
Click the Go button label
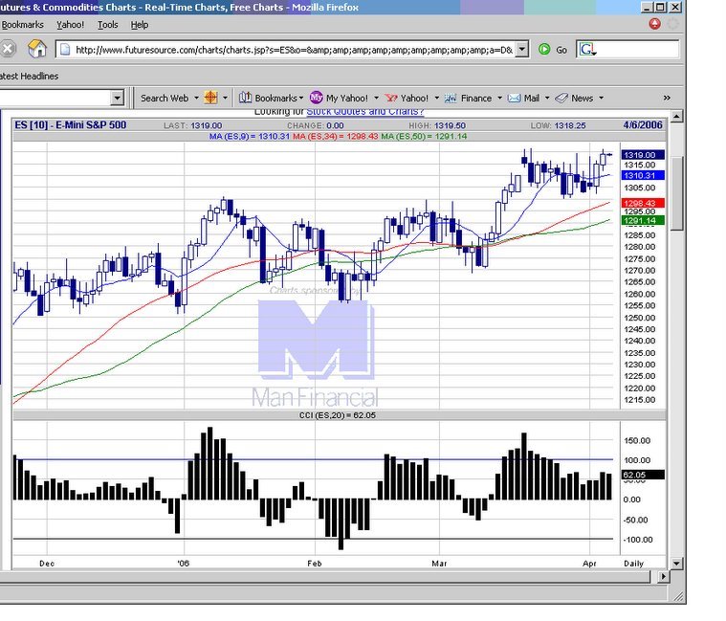pos(561,50)
